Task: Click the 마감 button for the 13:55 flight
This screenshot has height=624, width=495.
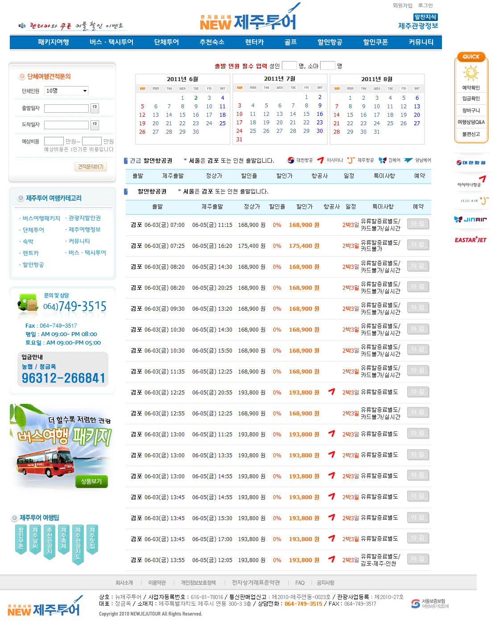Action: [418, 559]
